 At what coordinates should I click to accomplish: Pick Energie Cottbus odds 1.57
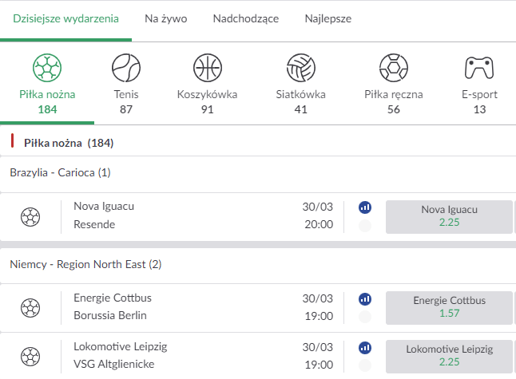tap(449, 308)
